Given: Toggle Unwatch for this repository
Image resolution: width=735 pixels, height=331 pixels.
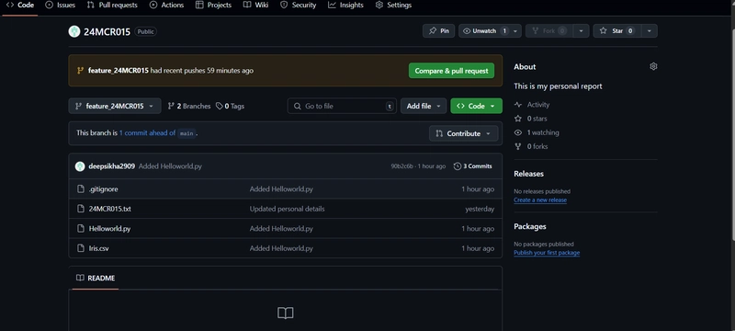Looking at the screenshot, I should (484, 31).
